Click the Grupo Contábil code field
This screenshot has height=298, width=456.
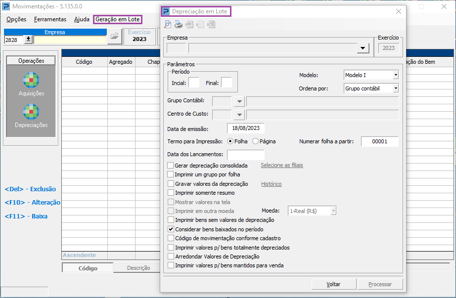click(222, 101)
